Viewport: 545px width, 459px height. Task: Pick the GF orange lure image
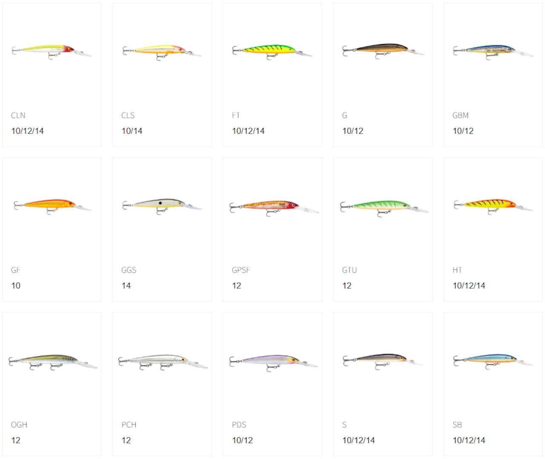pyautogui.click(x=53, y=207)
